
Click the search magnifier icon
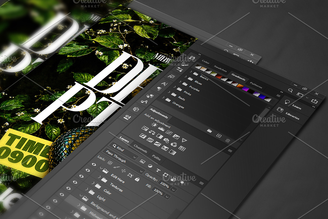click(x=291, y=91)
